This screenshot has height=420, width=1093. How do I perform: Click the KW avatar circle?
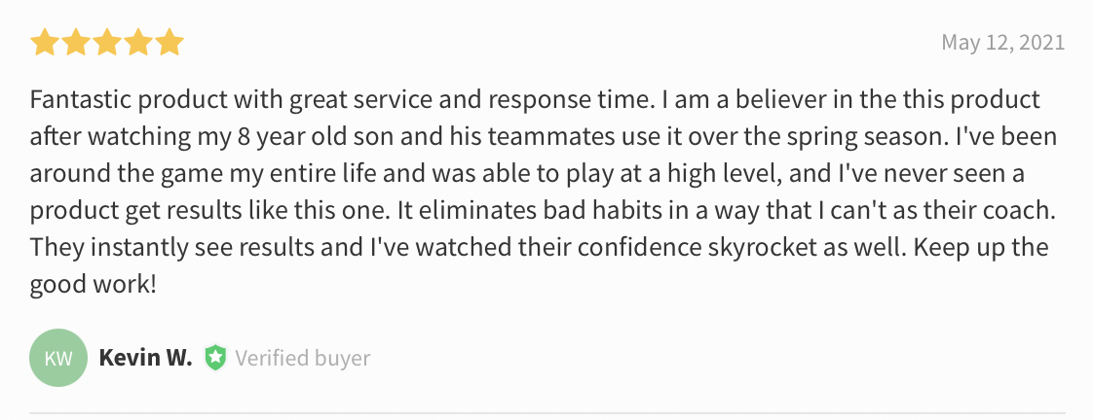point(58,358)
